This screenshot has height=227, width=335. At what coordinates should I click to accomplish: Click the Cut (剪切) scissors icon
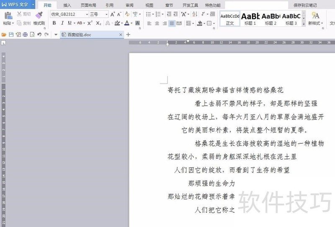click(19, 14)
